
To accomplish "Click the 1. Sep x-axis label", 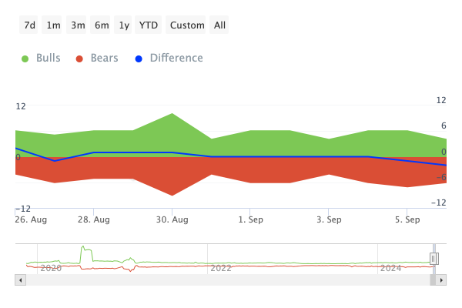I will click(x=250, y=219).
